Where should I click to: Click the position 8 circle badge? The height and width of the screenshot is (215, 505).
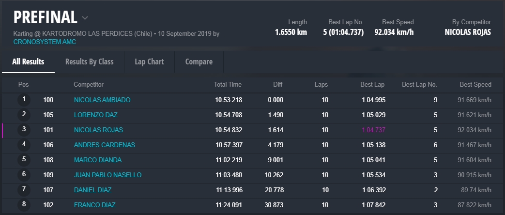(x=24, y=205)
